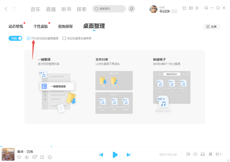Switch to mini player mode icon
Screen dimensions: 230x162
tap(206, 8)
